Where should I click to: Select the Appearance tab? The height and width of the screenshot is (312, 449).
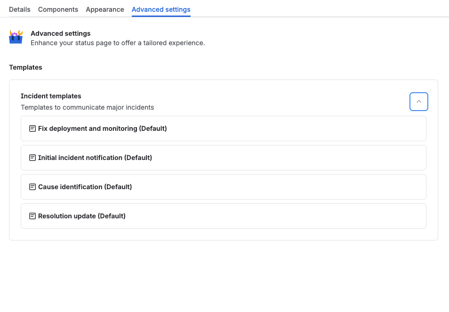pyautogui.click(x=104, y=9)
